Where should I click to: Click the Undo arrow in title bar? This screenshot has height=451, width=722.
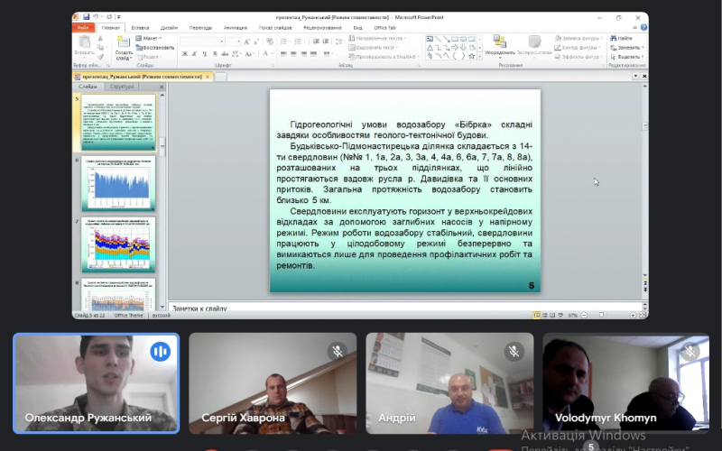pyautogui.click(x=96, y=17)
